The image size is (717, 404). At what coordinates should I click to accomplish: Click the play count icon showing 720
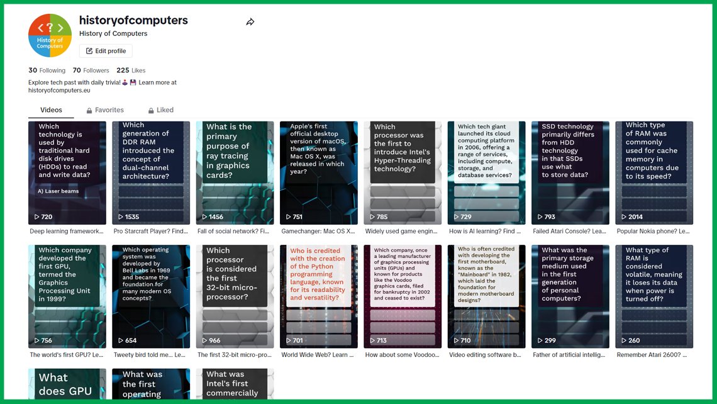point(37,217)
